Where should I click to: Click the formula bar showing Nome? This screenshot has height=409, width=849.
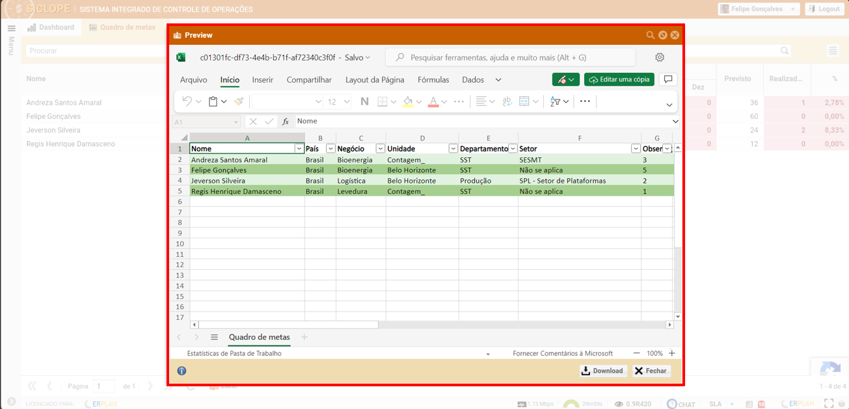pyautogui.click(x=482, y=122)
